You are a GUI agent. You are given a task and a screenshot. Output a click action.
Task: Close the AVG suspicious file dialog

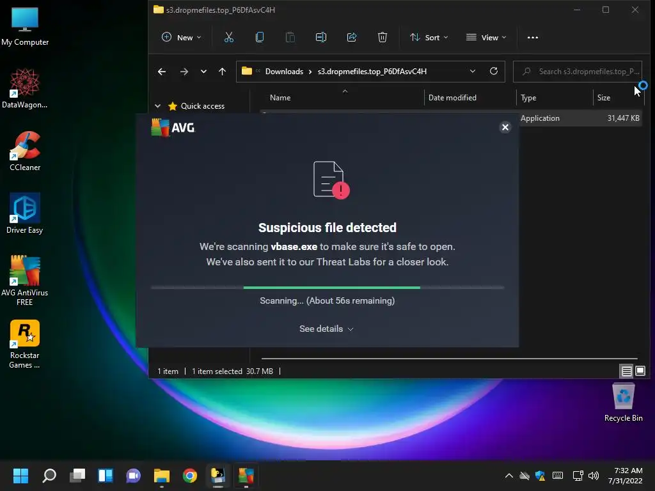[x=505, y=127]
